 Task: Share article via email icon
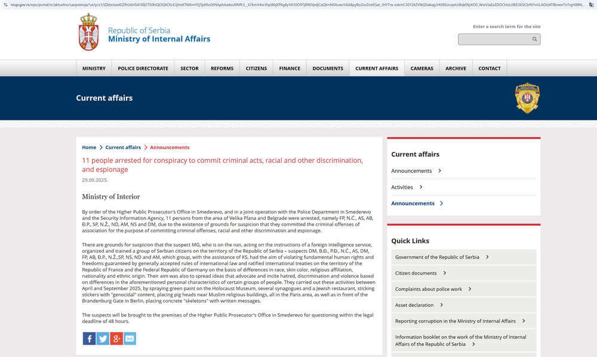(130, 339)
